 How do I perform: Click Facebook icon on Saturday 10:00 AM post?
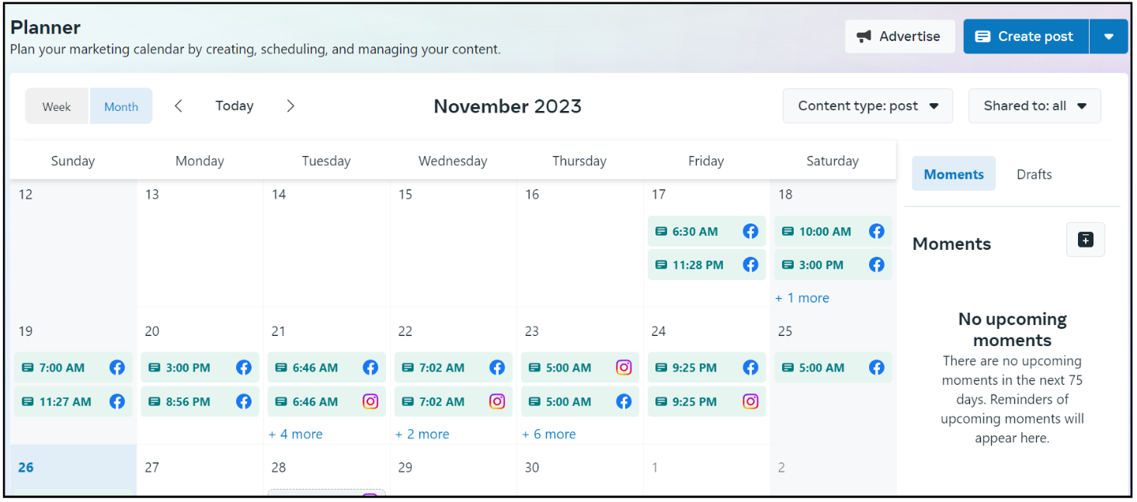click(x=877, y=231)
